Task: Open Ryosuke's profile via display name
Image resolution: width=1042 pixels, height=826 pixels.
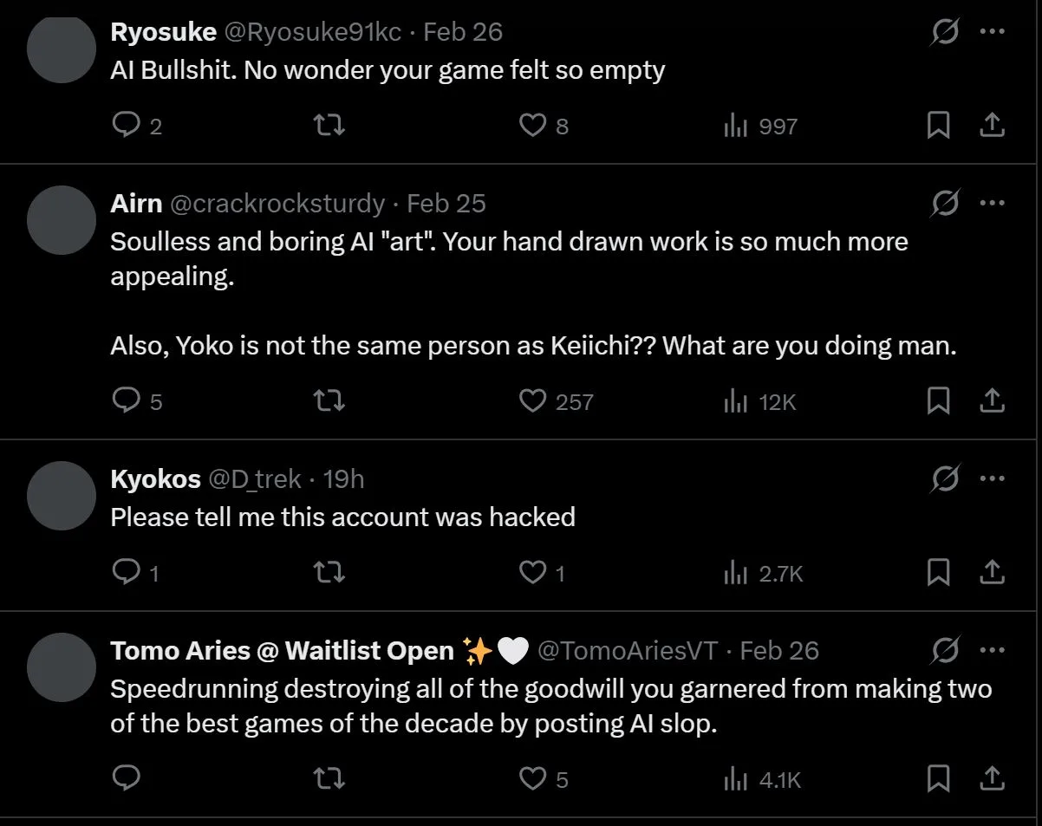Action: 163,32
